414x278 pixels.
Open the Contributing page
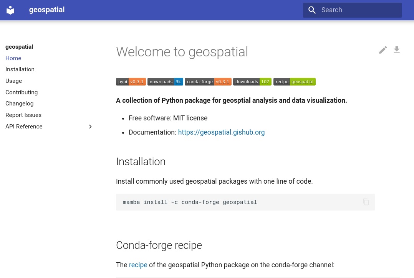point(22,92)
